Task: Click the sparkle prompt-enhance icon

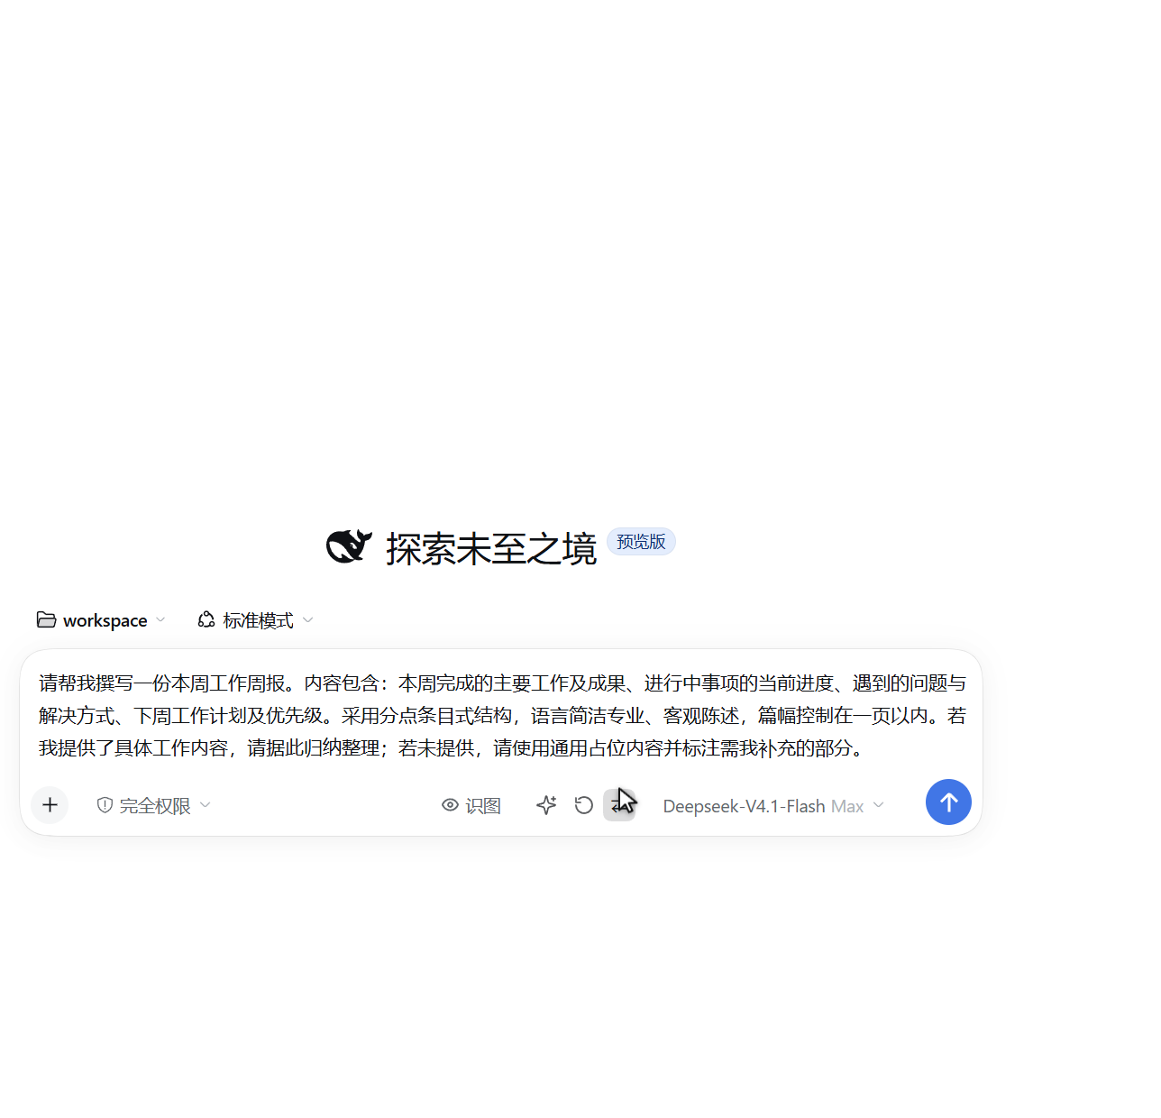Action: coord(546,805)
